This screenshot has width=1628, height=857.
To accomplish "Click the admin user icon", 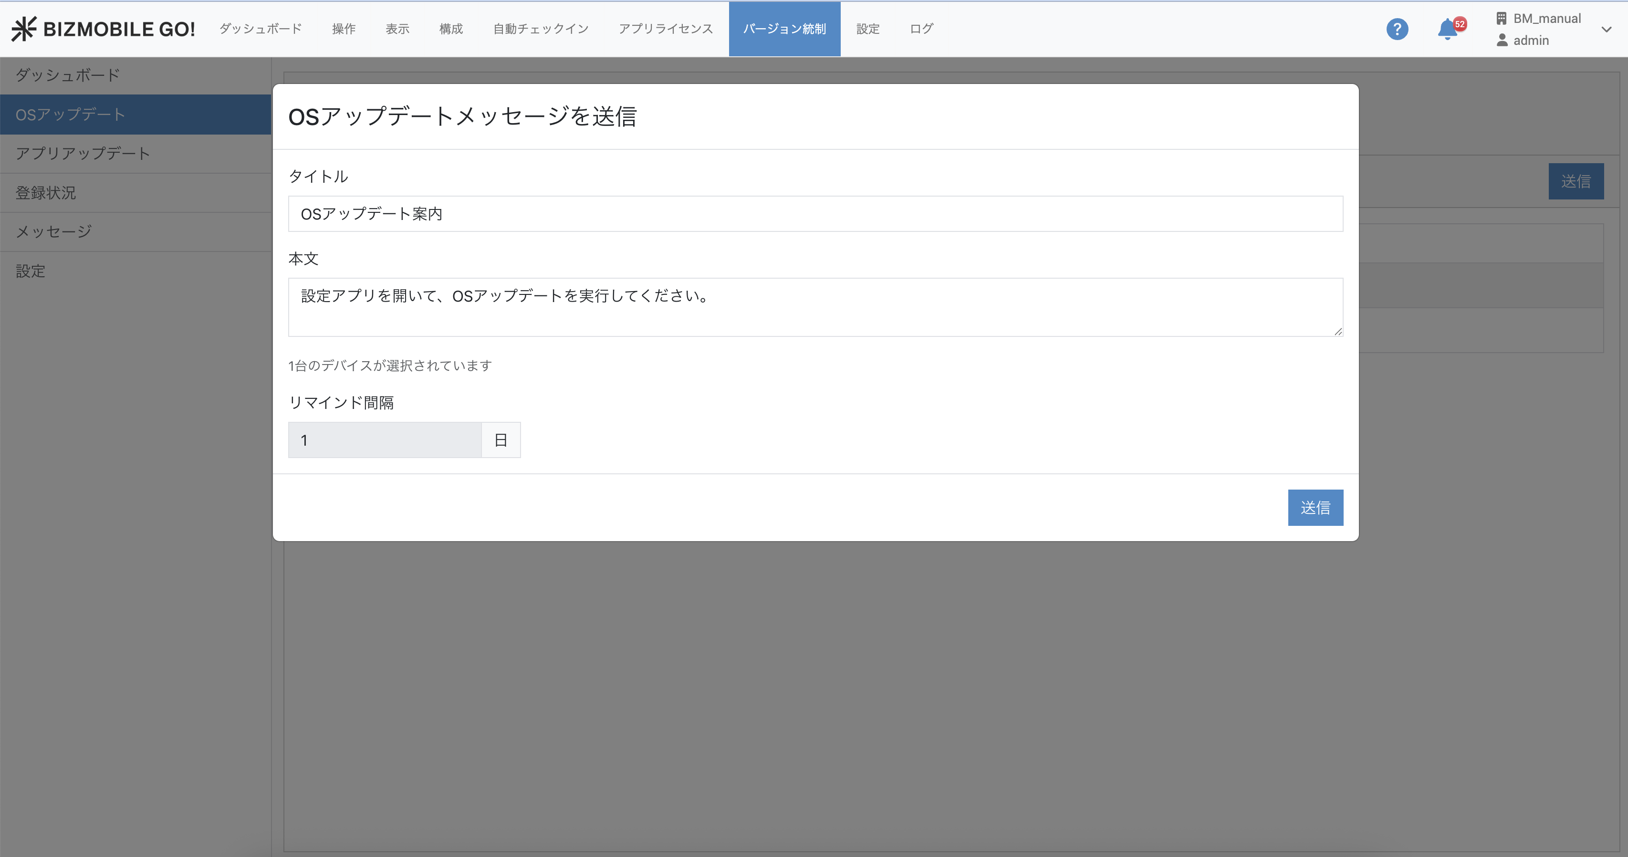I will (1502, 41).
